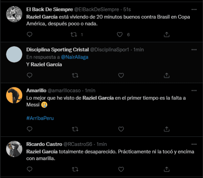Share Ricardo Castro's tweet
The height and width of the screenshot is (178, 203).
(166, 169)
